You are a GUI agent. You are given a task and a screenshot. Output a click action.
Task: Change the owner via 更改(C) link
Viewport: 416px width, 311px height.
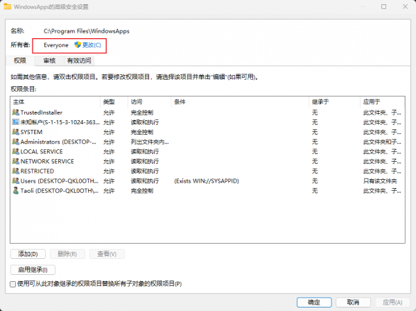[x=92, y=45]
